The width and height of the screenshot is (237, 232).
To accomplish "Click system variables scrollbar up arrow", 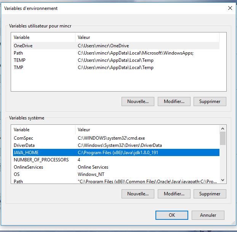I will (223, 129).
